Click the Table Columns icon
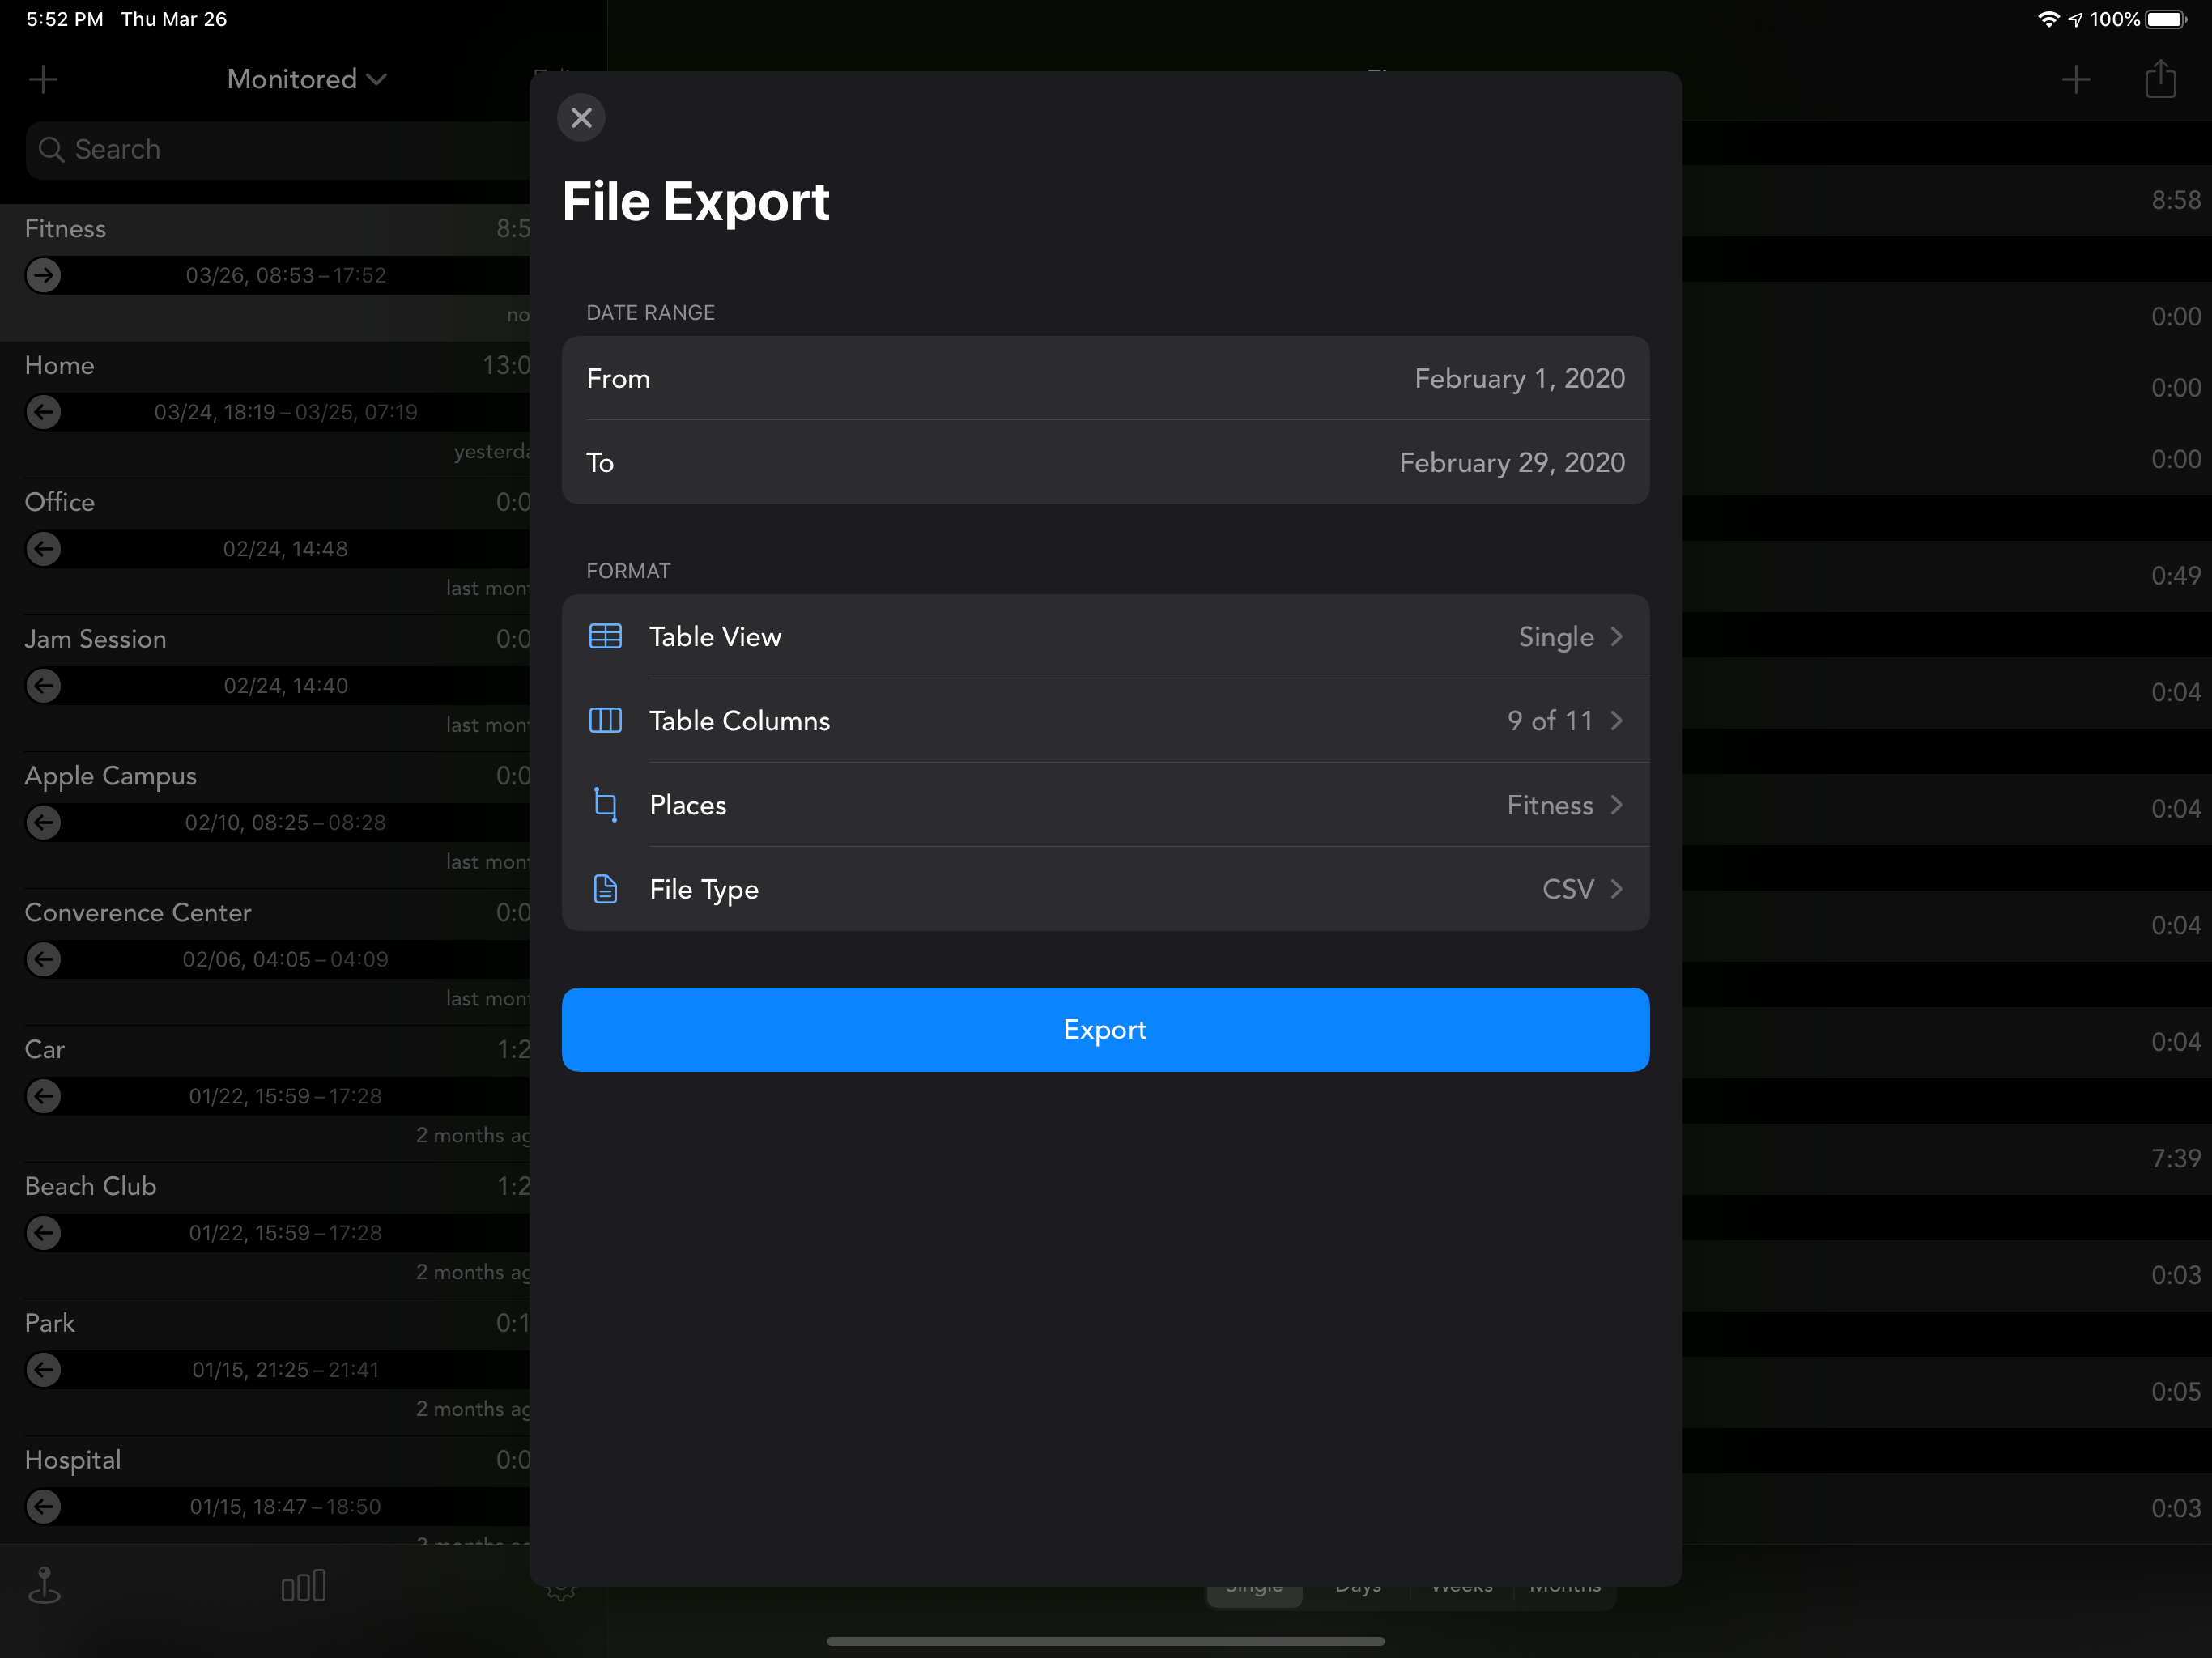2212x1658 pixels. (605, 720)
